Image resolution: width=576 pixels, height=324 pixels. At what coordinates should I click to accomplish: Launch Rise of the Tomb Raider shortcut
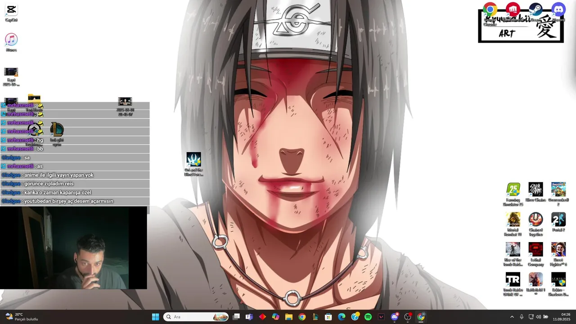[x=513, y=255]
